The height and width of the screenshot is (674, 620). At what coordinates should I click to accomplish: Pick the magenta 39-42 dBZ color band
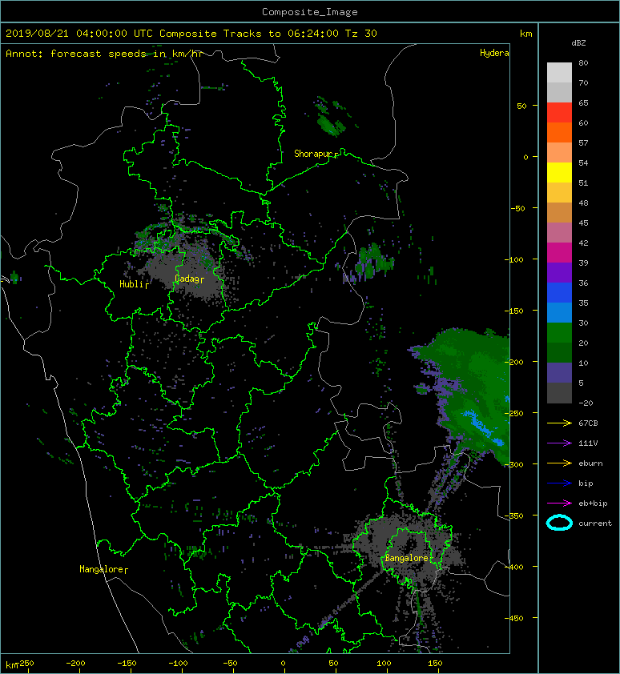click(x=559, y=253)
